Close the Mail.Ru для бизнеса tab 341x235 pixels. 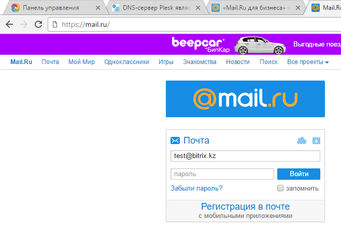(298, 8)
